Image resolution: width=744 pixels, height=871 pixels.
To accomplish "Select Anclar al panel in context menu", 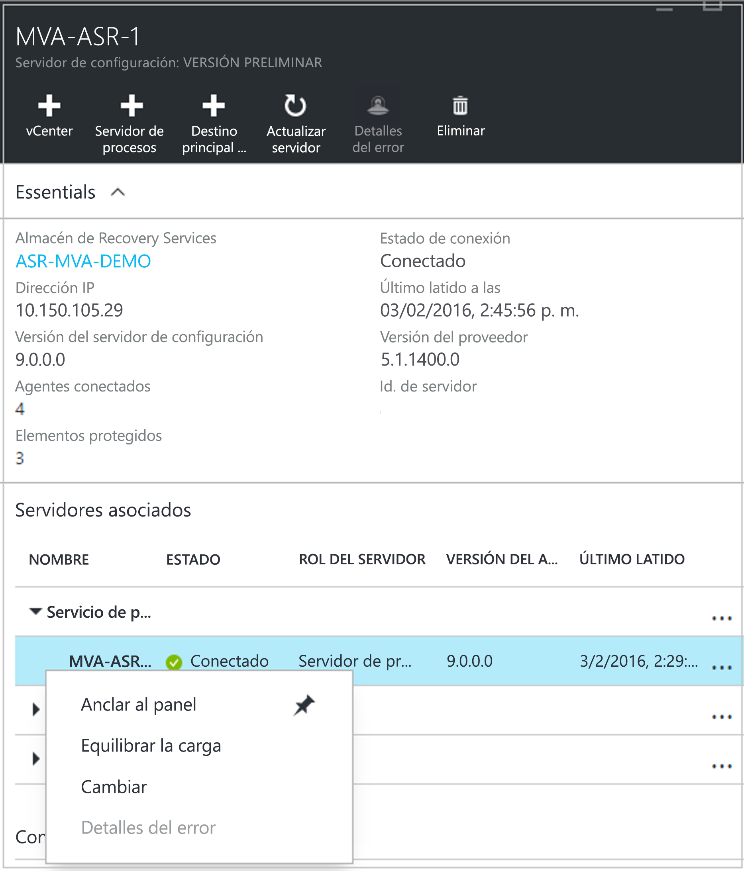I will click(x=199, y=705).
